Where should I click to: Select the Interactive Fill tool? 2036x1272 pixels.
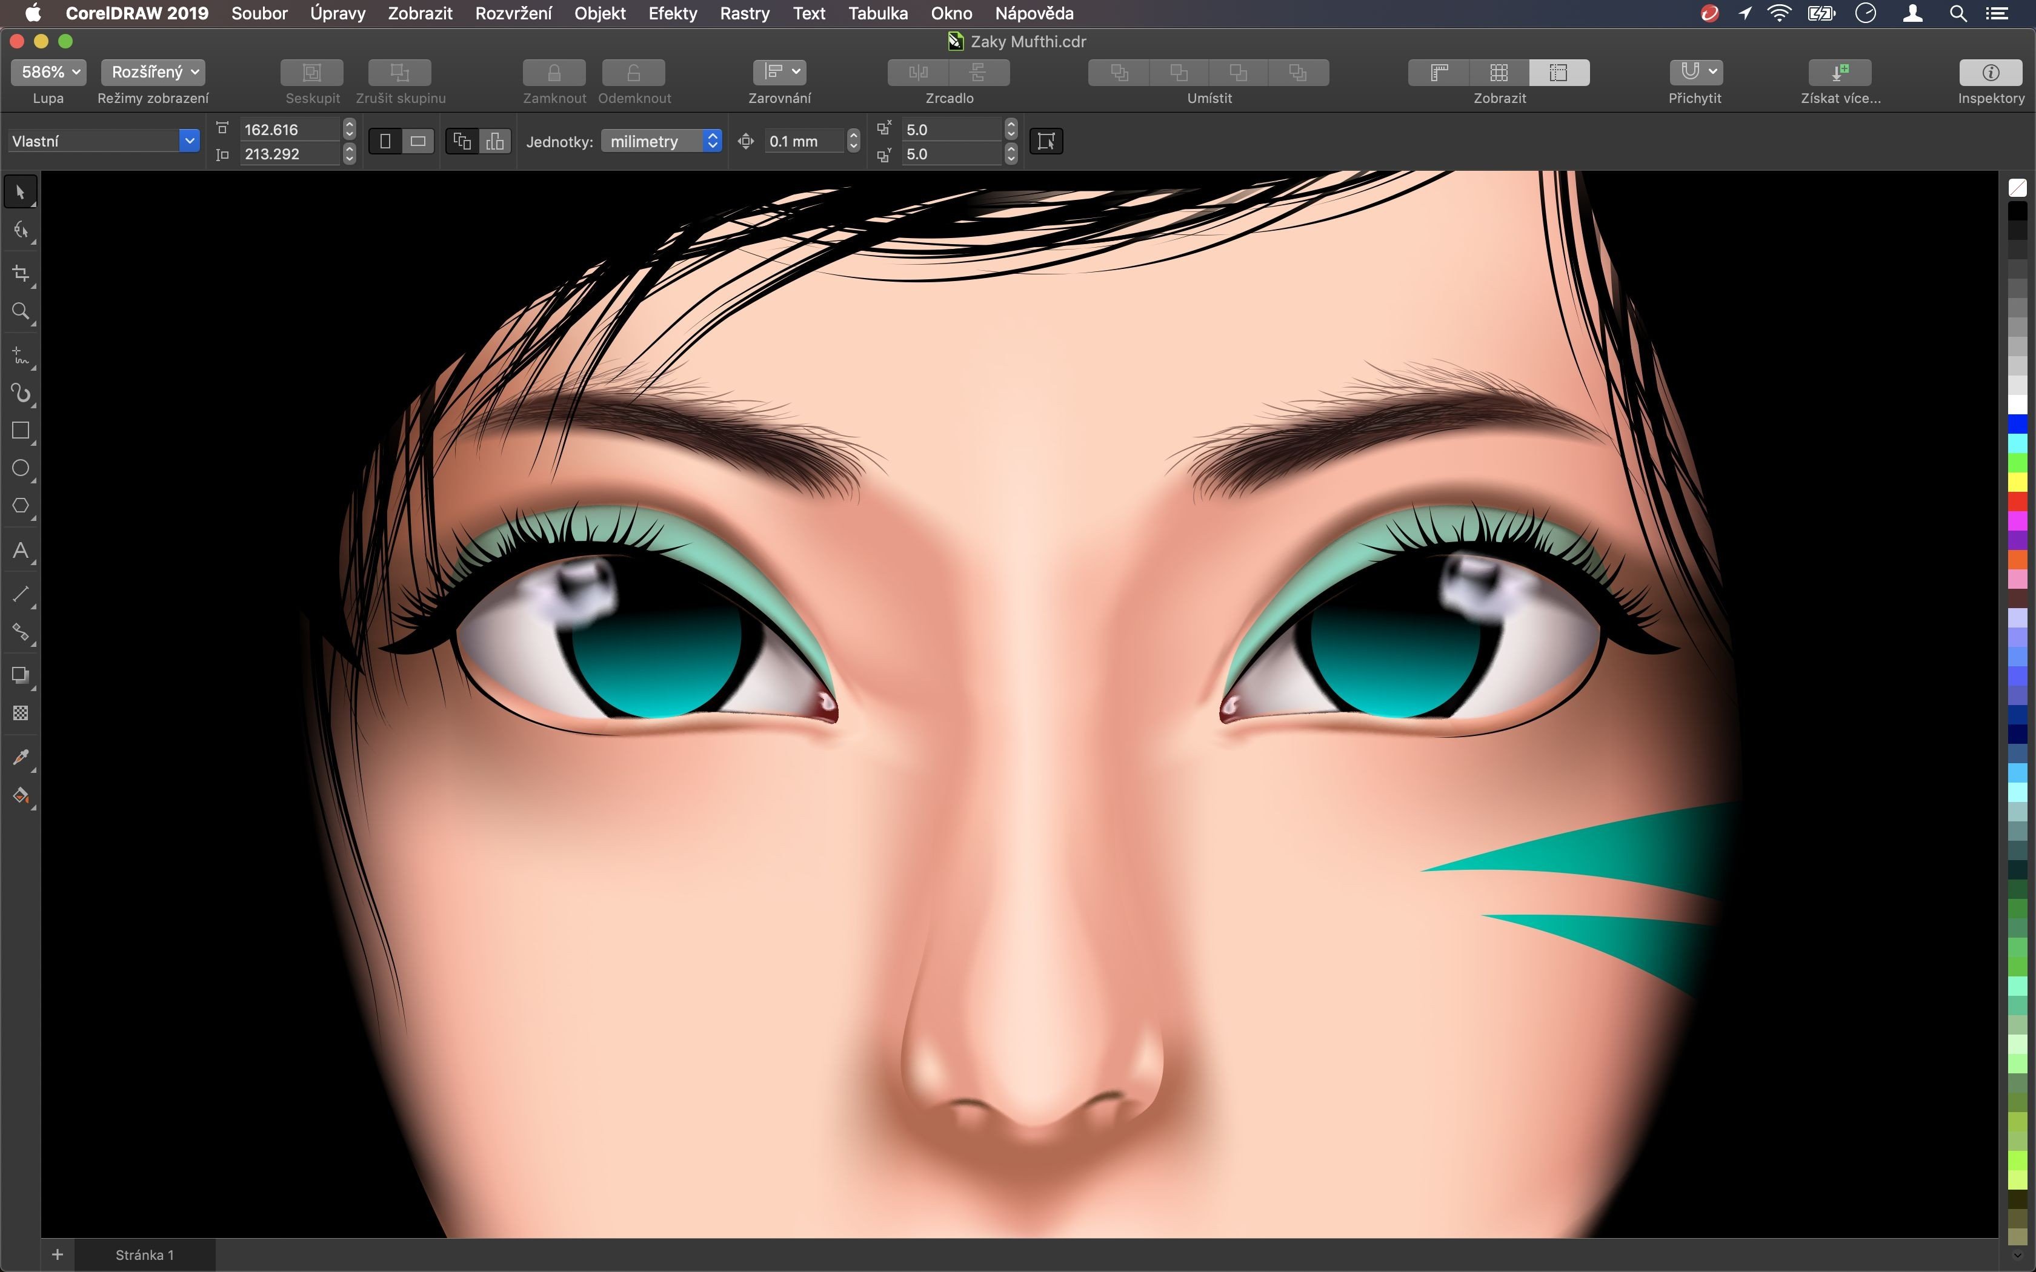click(x=21, y=796)
